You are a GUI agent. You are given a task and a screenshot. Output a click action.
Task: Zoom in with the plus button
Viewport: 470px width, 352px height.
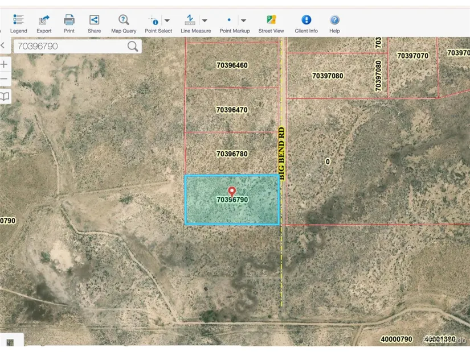pos(5,64)
